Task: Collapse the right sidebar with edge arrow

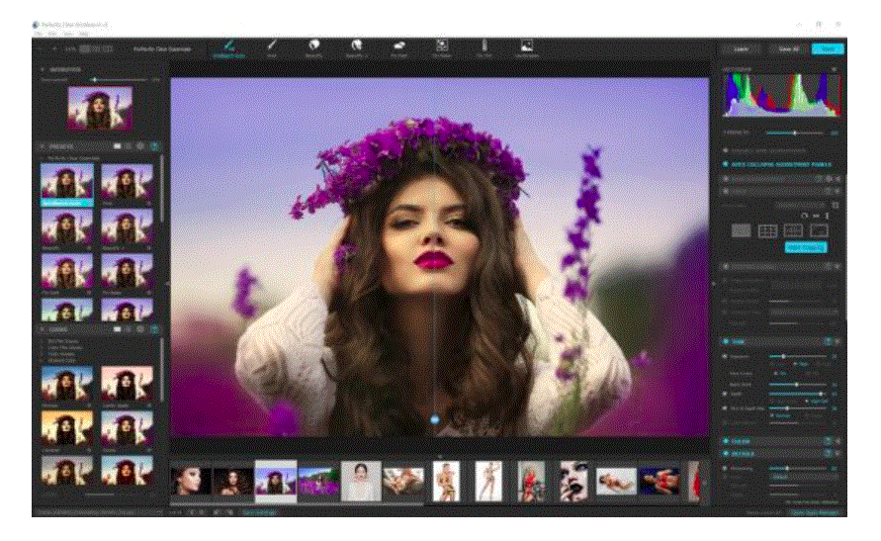Action: click(x=714, y=284)
